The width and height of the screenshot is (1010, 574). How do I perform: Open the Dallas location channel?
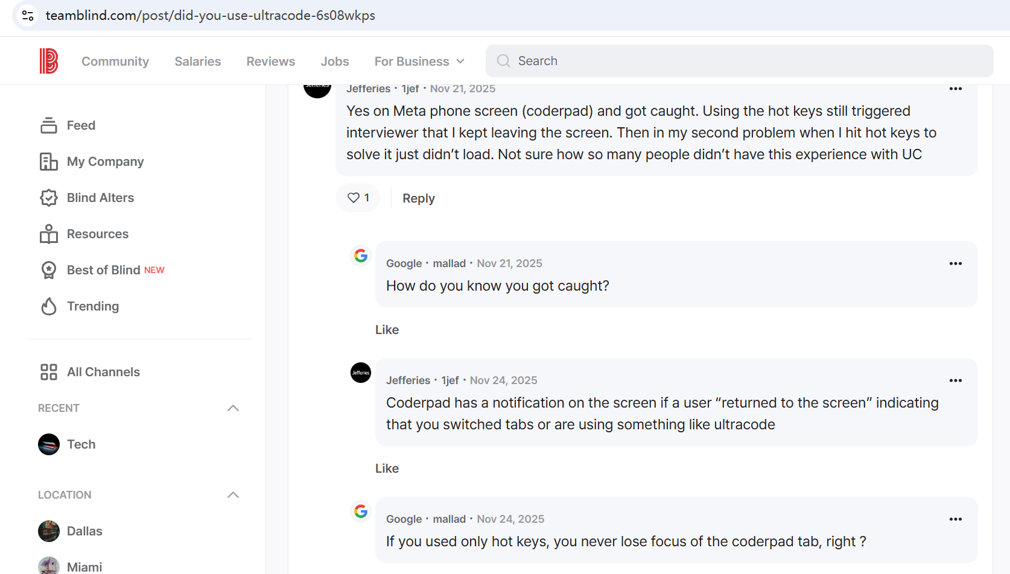point(84,531)
